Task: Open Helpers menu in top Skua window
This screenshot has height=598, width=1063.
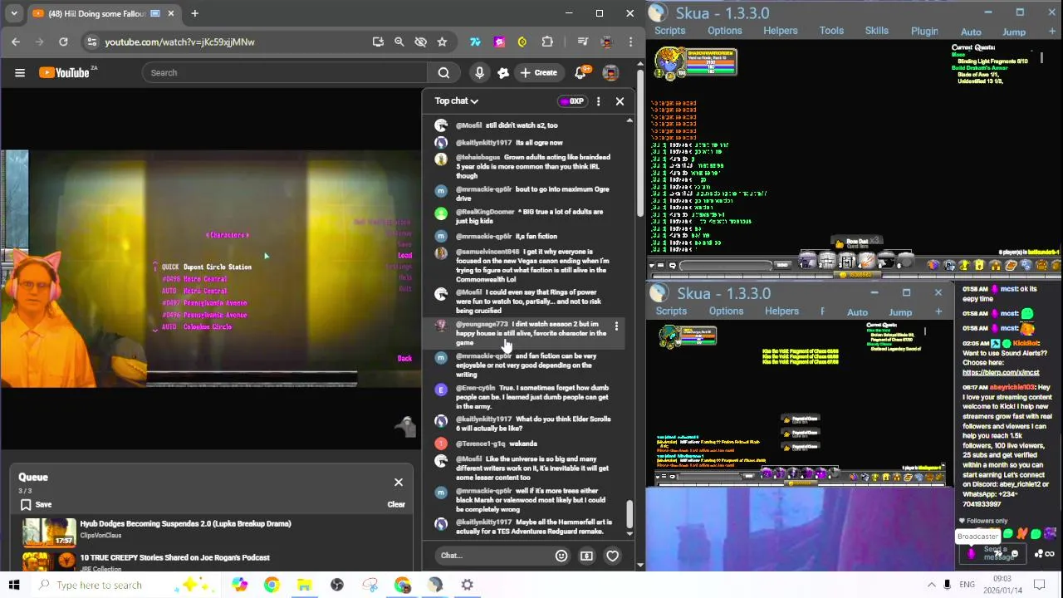Action: click(781, 31)
